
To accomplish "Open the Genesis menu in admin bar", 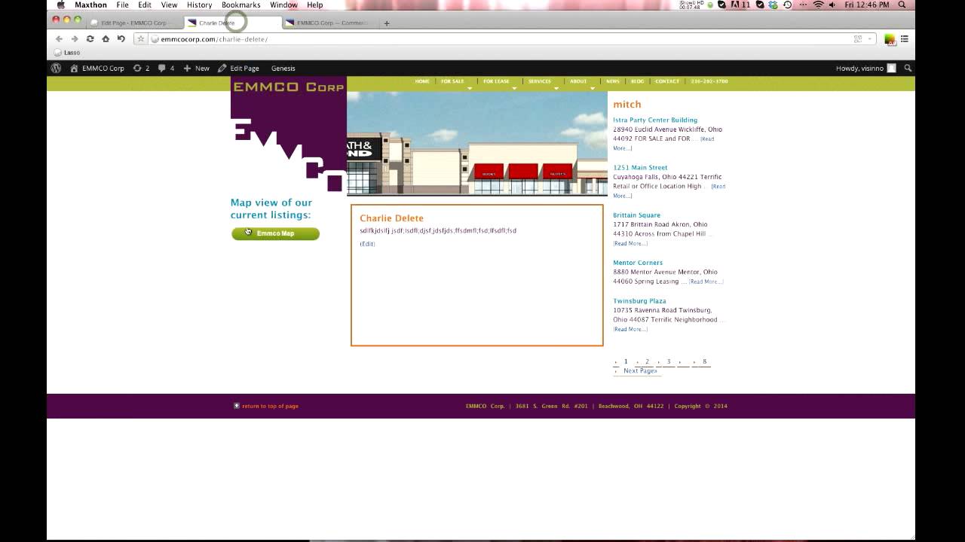I will [x=283, y=68].
